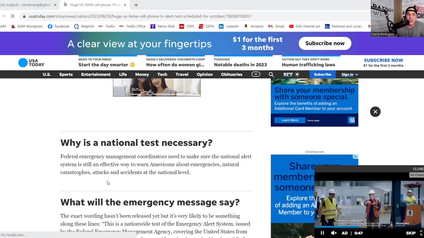Check the 92°F weather widget
This screenshot has height=238, width=424.
tap(291, 74)
